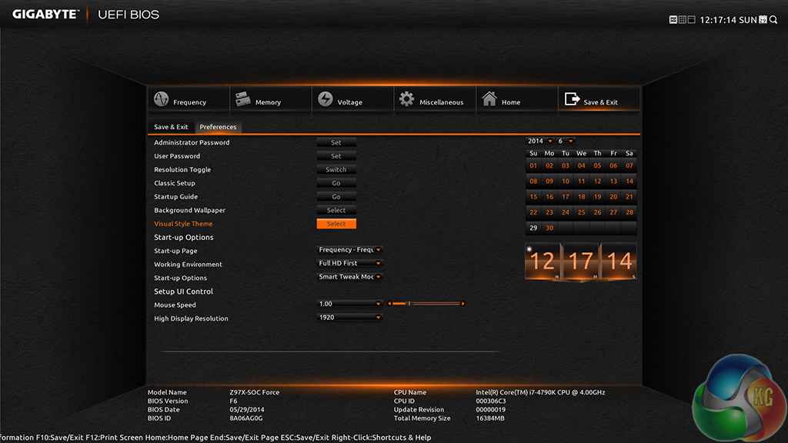Select date 15 in the calendar

coord(533,197)
